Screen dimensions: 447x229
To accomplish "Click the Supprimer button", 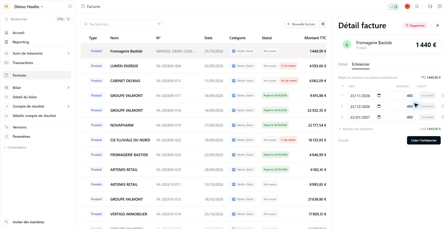I will (x=415, y=25).
